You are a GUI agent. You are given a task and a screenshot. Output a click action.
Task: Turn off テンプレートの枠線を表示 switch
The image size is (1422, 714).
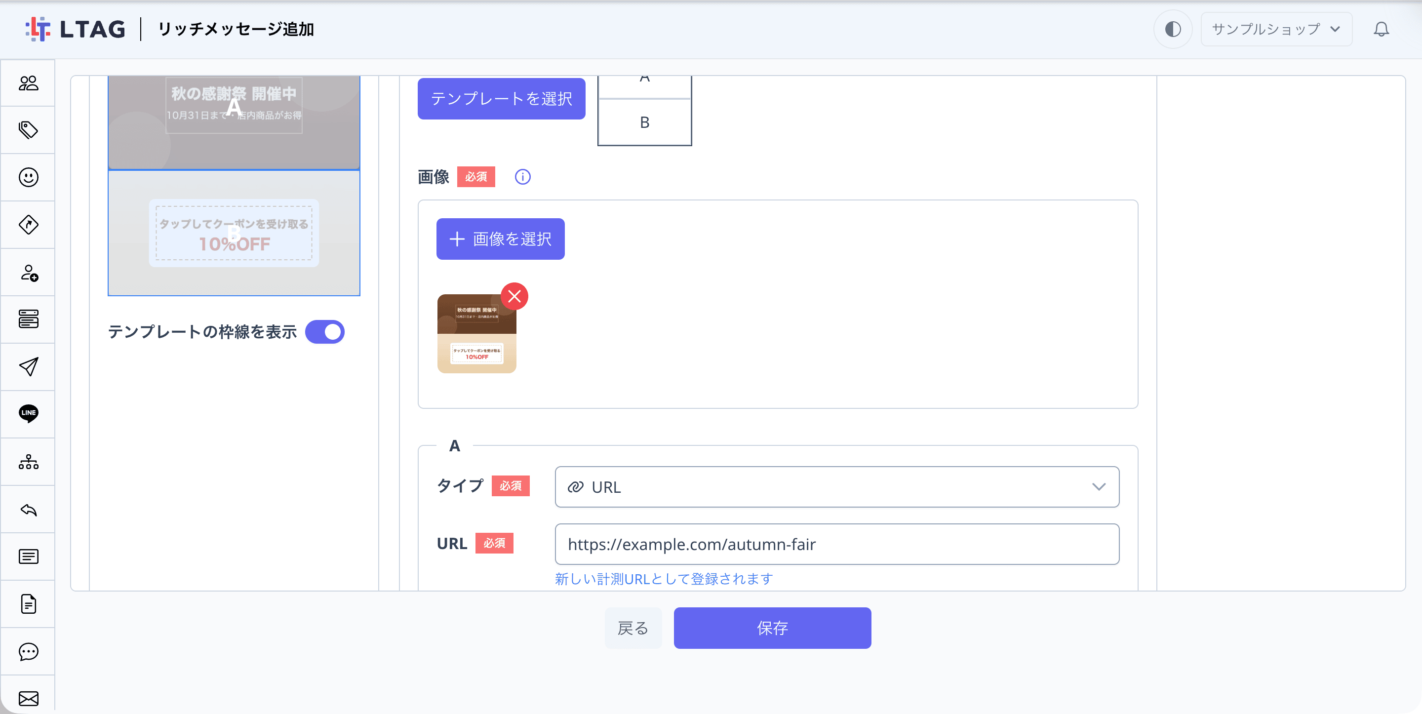coord(325,332)
